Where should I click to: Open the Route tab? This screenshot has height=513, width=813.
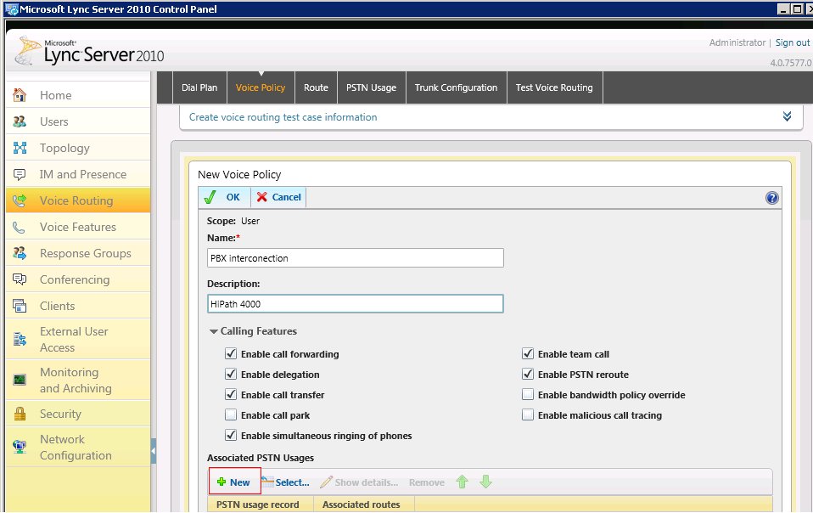tap(316, 87)
